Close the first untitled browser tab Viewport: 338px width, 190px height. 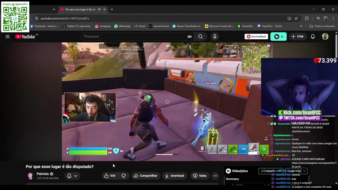coord(54,9)
